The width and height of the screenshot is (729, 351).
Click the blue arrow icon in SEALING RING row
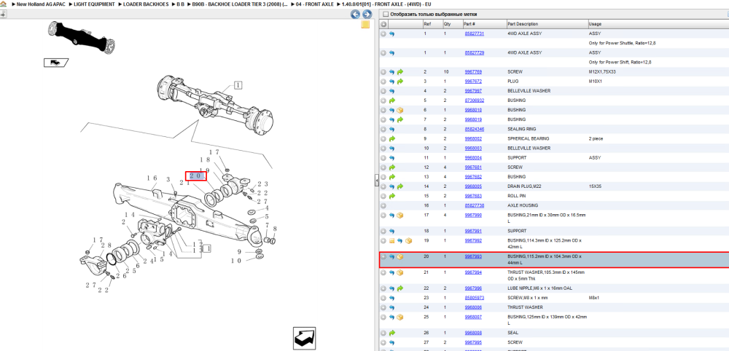tap(391, 129)
